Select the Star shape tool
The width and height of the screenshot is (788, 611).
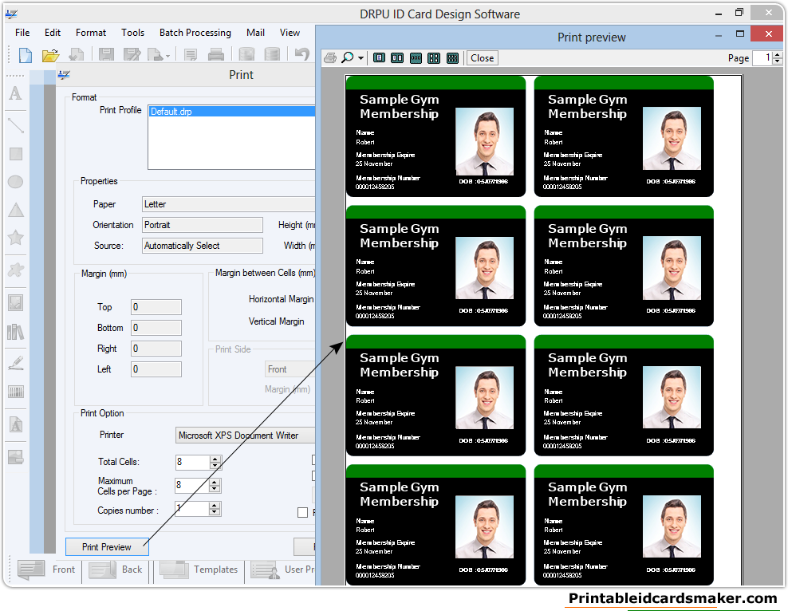(16, 238)
